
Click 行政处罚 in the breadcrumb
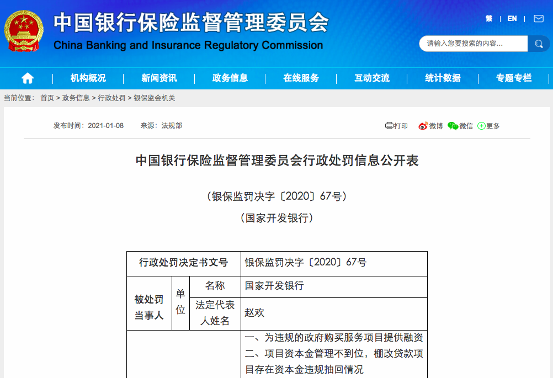pyautogui.click(x=111, y=98)
